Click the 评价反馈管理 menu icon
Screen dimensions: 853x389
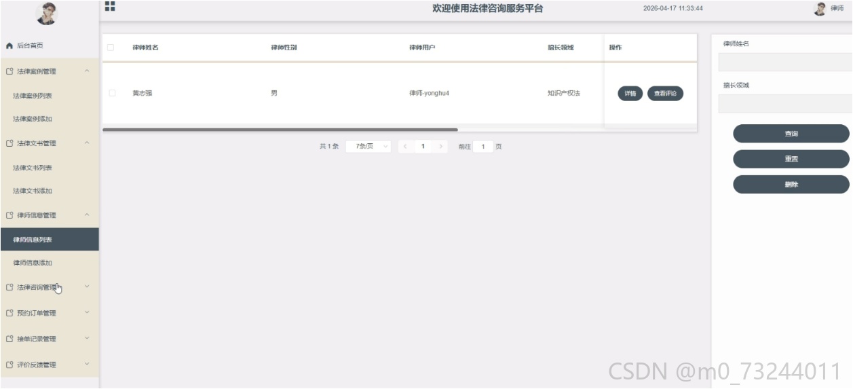(10, 365)
